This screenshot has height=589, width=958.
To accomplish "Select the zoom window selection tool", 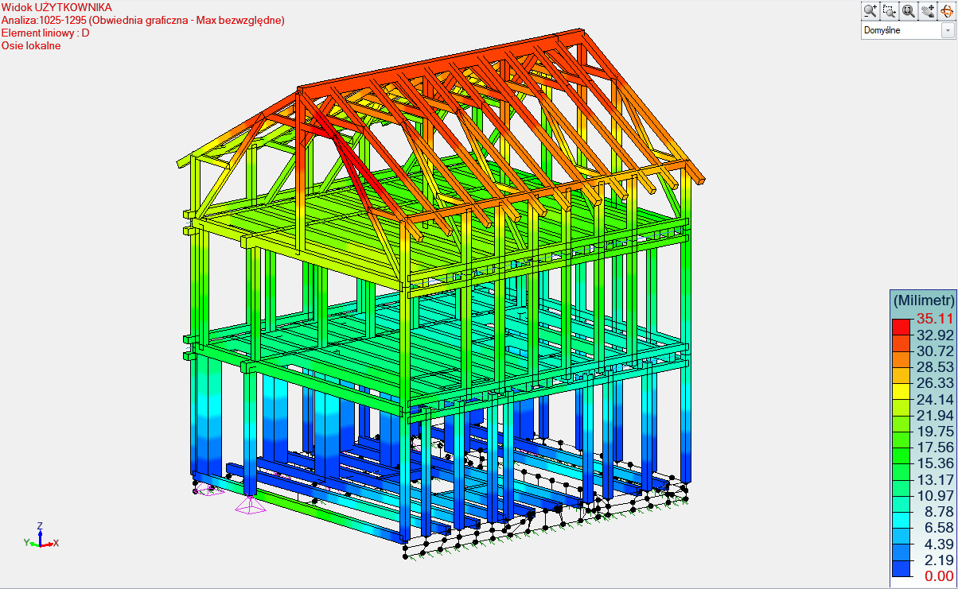I will click(x=890, y=10).
